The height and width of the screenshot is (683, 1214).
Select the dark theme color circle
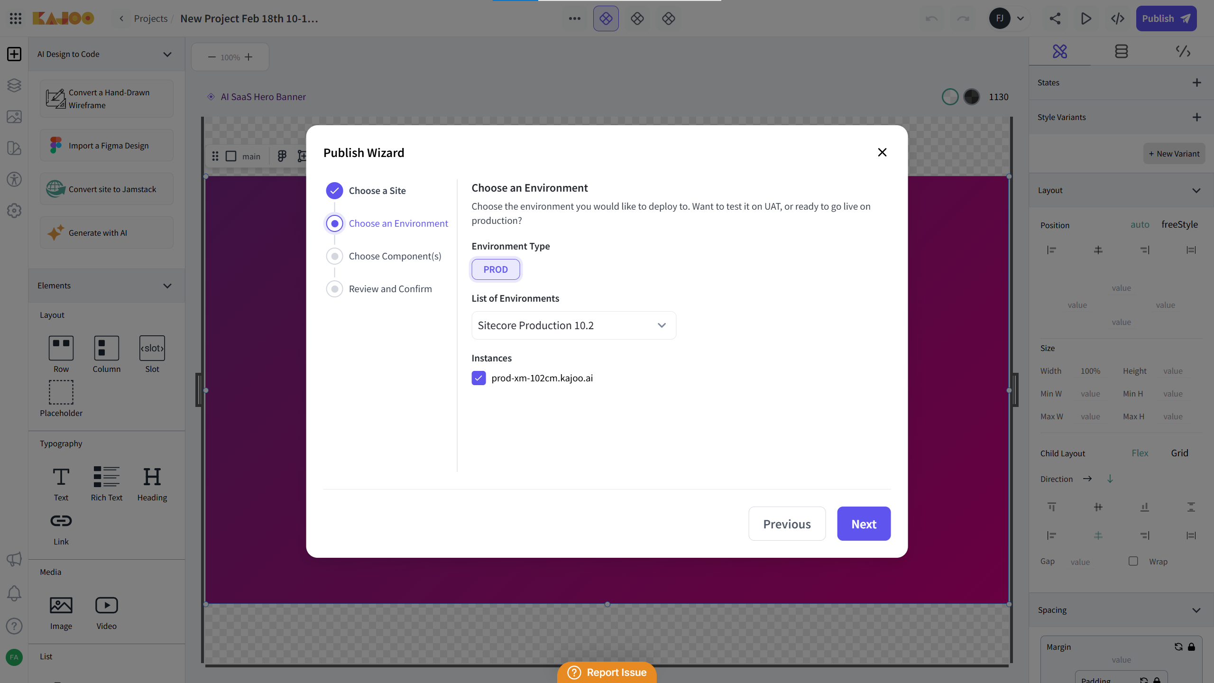tap(971, 97)
